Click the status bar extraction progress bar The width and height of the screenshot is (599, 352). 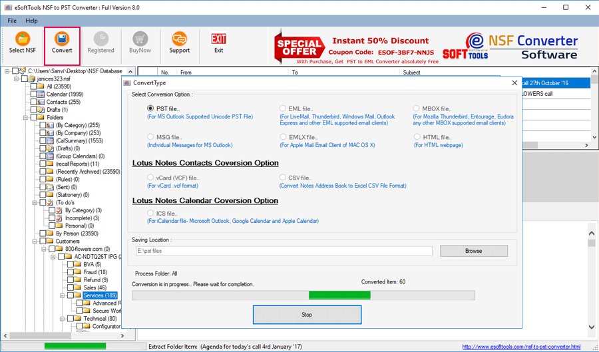tap(74, 346)
